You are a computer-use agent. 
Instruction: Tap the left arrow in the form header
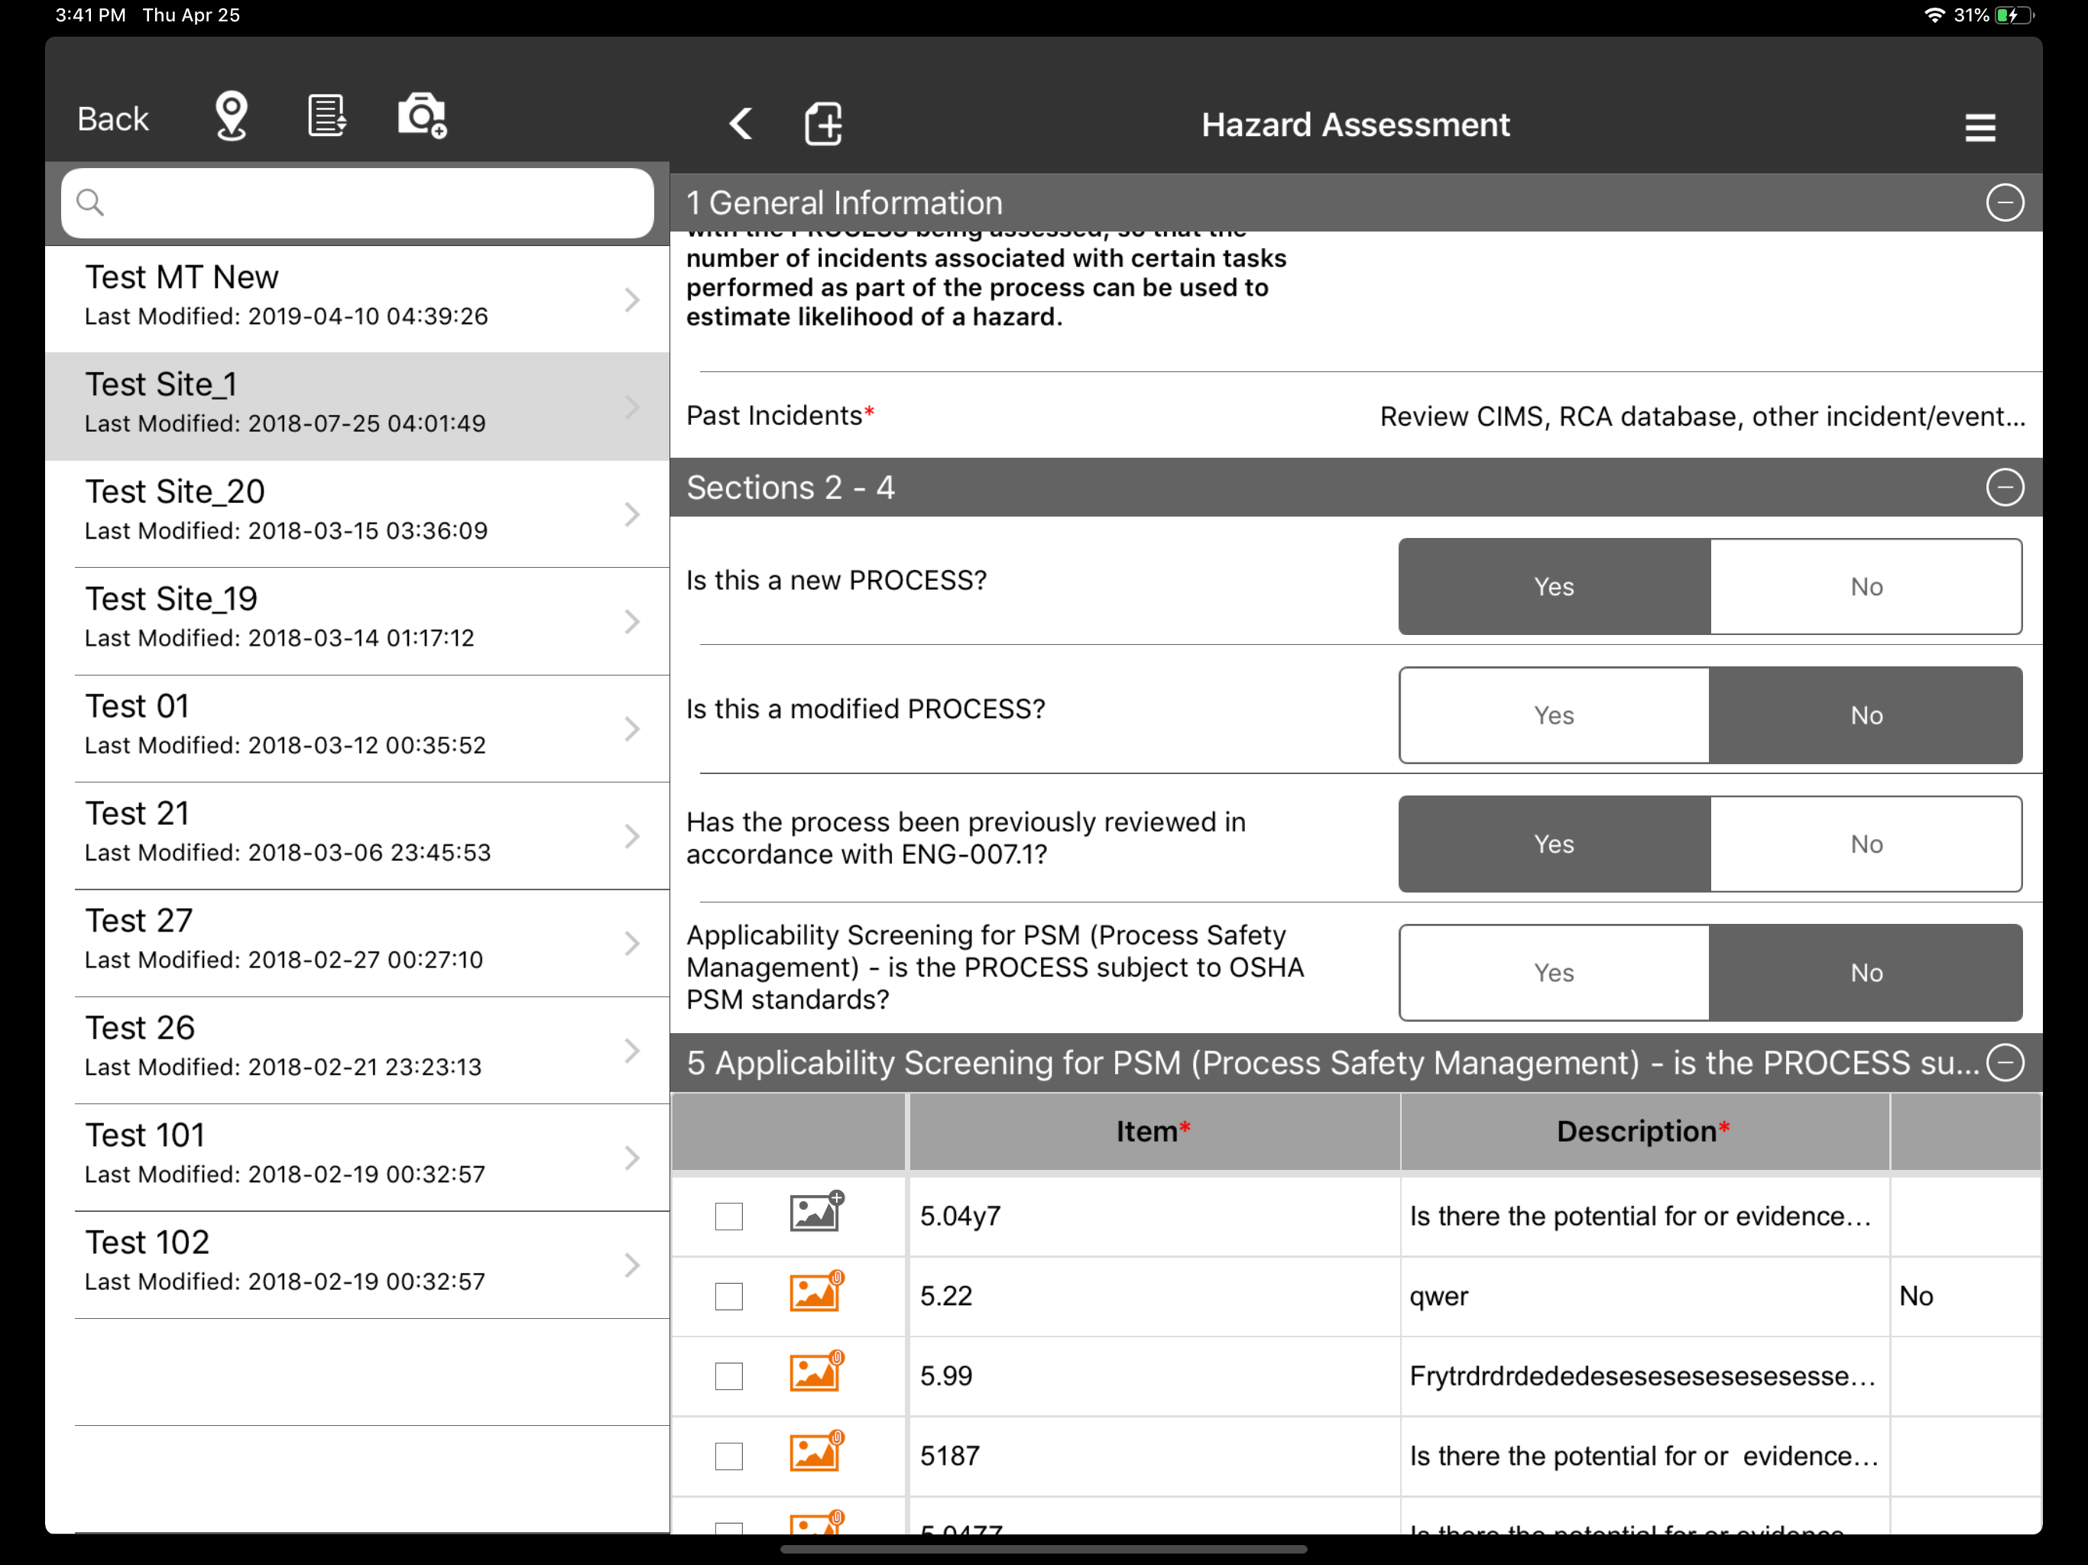pos(741,124)
